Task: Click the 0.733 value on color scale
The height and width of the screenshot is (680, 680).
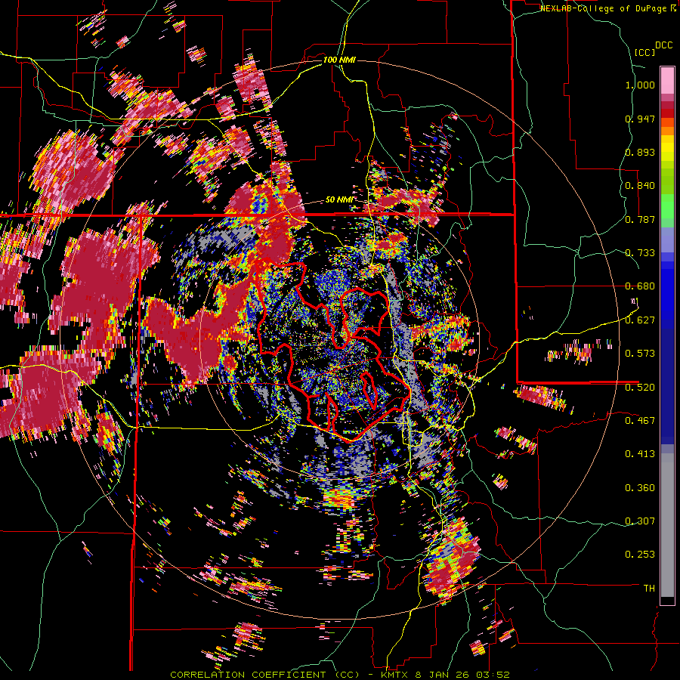Action: 640,253
